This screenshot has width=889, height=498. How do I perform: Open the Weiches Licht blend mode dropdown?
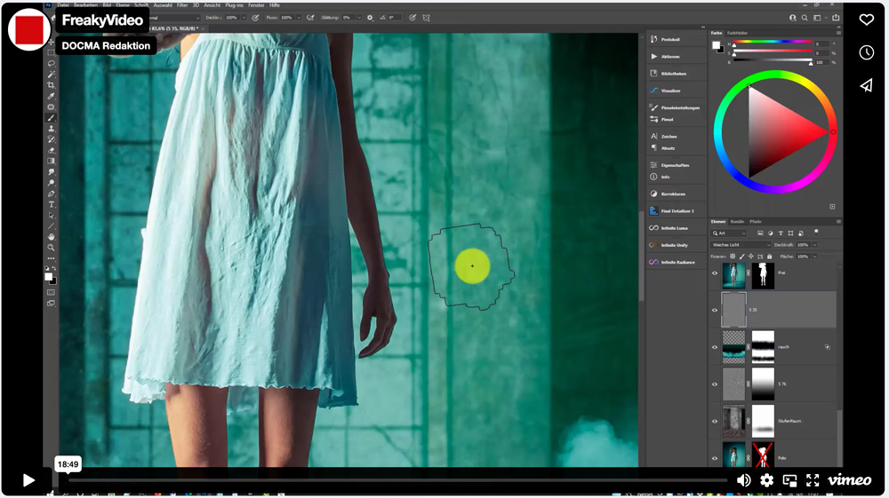[x=741, y=244]
